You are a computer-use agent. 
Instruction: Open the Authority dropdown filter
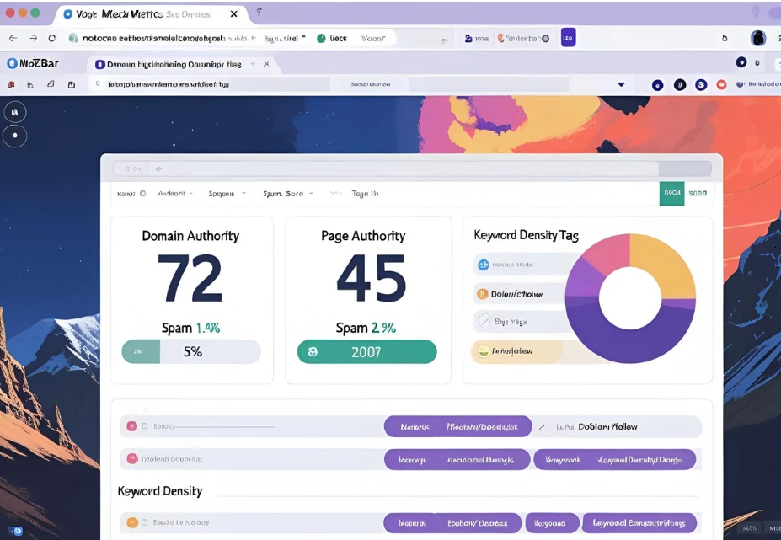tap(175, 193)
